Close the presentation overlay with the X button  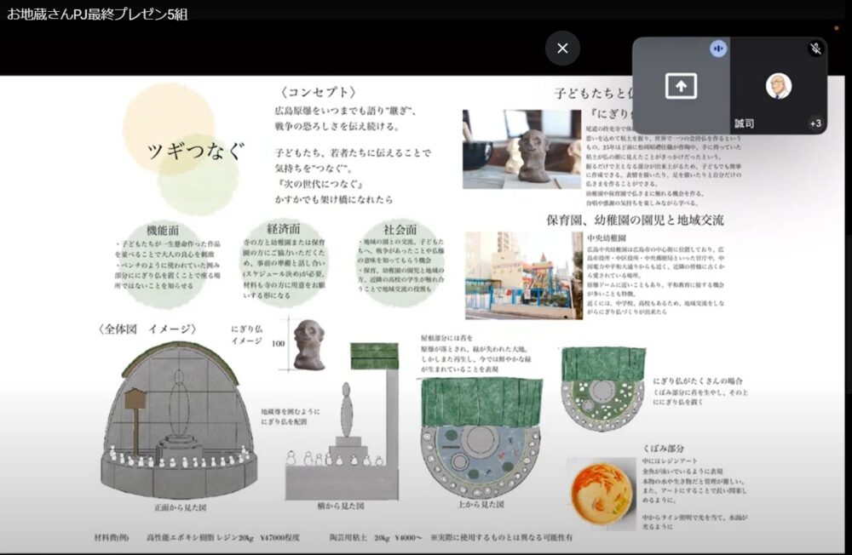(x=562, y=49)
